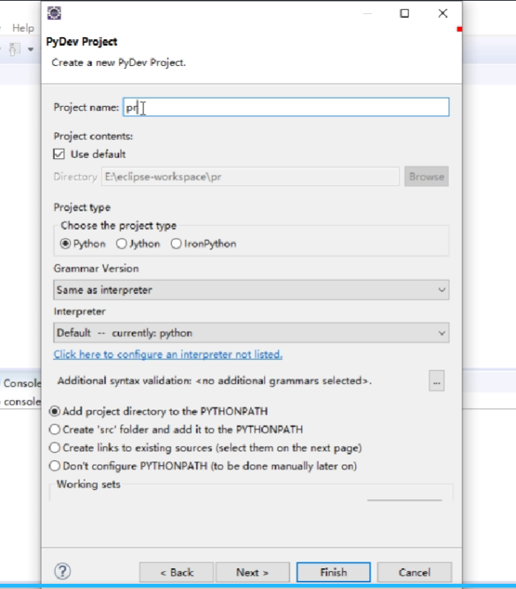Click the Finish button

[334, 572]
